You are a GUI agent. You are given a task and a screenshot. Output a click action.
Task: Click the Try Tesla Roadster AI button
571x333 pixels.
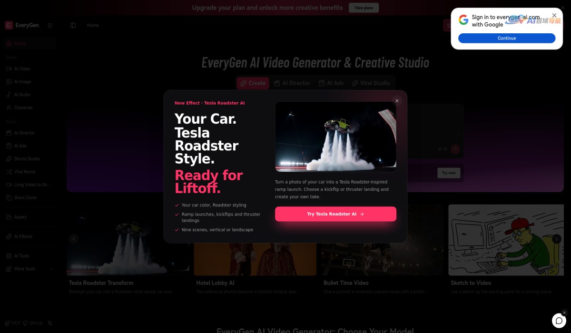pos(335,214)
